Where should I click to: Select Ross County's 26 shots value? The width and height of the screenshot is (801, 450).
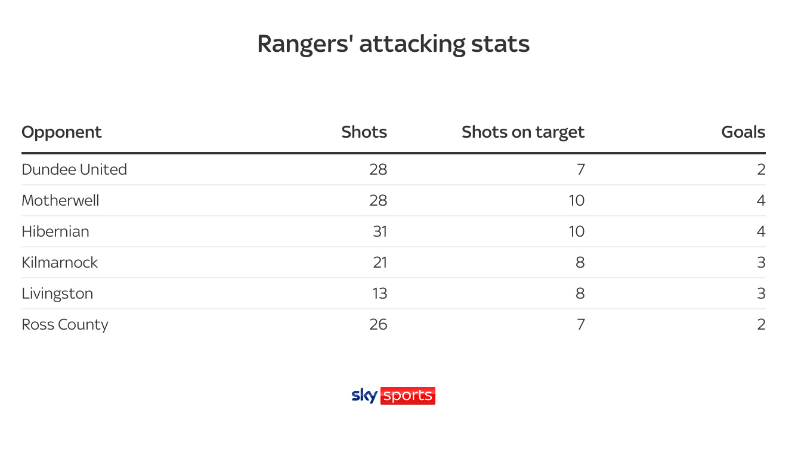(378, 324)
